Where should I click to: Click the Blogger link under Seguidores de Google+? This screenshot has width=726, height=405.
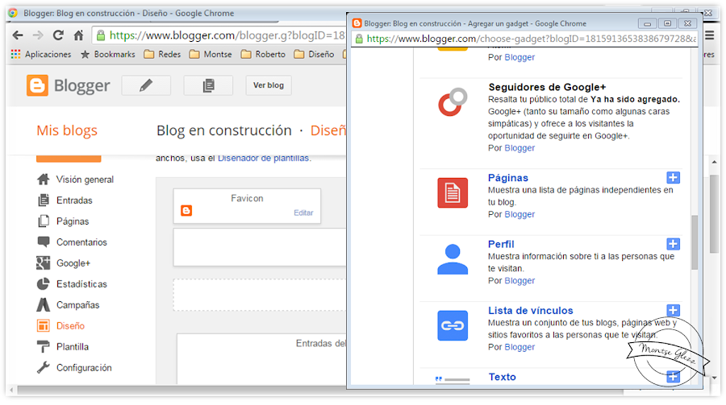point(519,148)
